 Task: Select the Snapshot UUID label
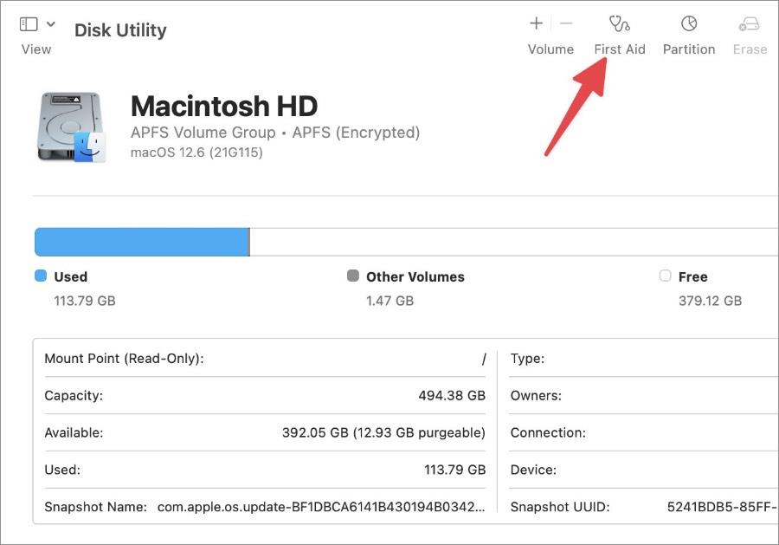(x=560, y=507)
